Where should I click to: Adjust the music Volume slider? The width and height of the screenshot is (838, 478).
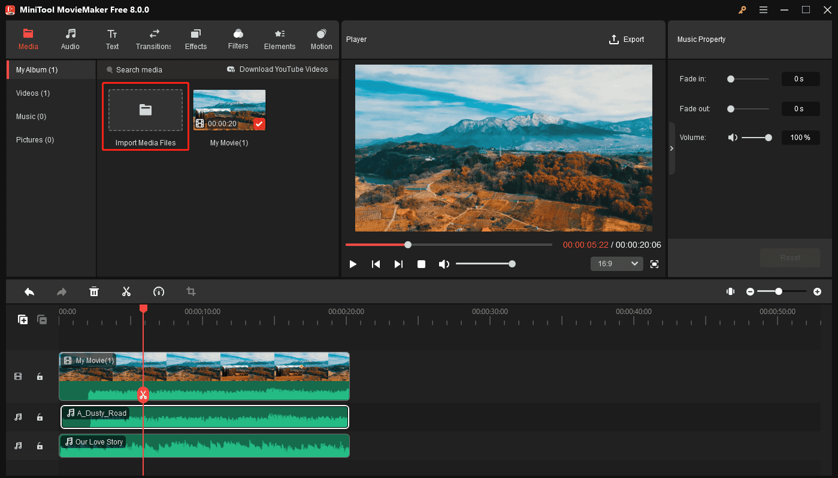coord(757,138)
